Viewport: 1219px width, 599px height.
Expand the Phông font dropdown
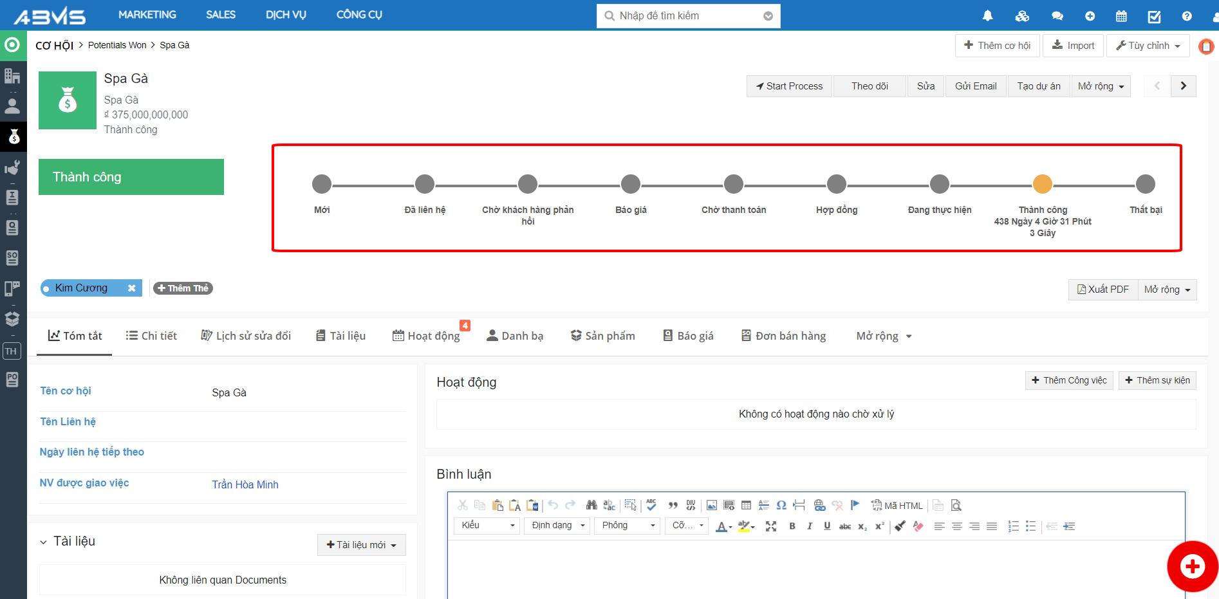pos(628,526)
